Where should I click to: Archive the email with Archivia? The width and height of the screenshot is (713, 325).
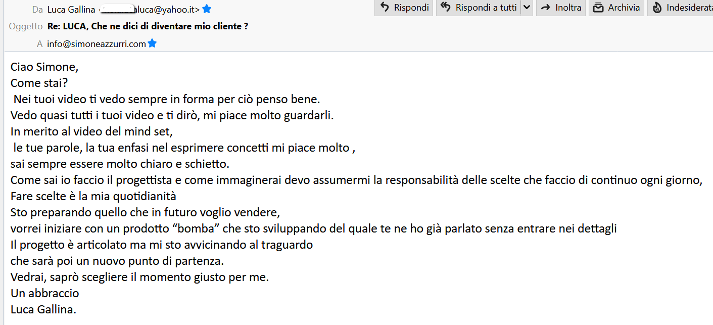(616, 8)
